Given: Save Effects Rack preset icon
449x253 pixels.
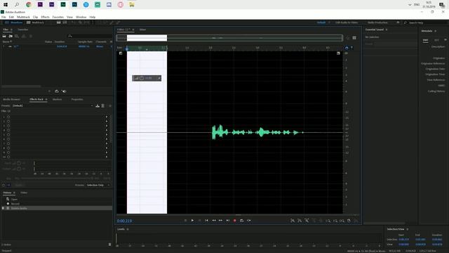Looking at the screenshot, I should (98, 106).
